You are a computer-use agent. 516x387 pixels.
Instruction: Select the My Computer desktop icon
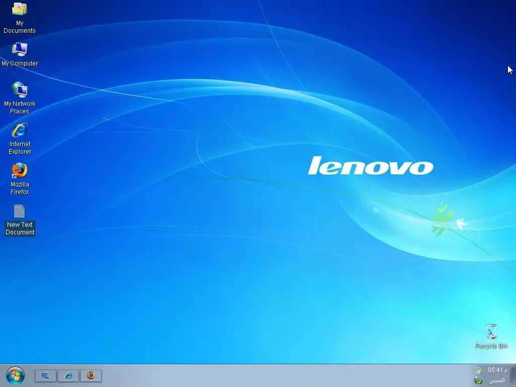pyautogui.click(x=20, y=54)
